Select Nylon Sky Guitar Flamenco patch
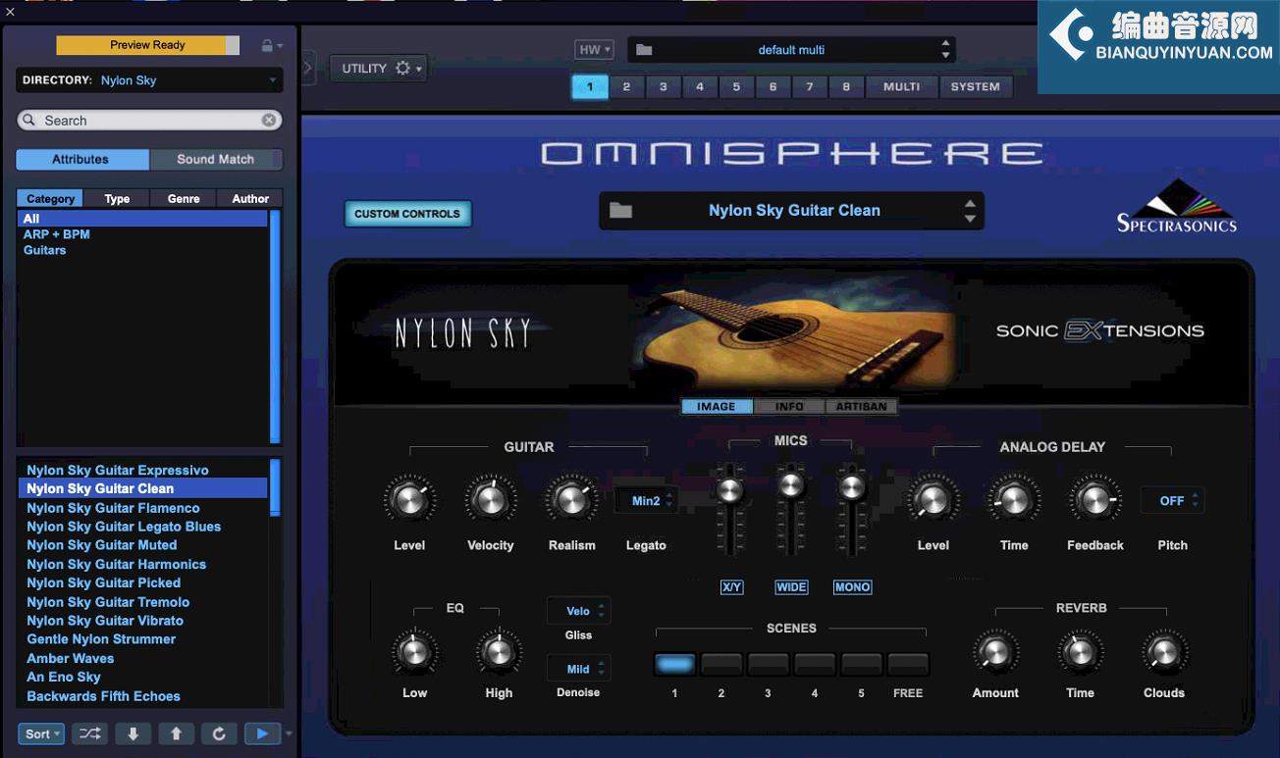This screenshot has width=1280, height=758. (x=113, y=508)
